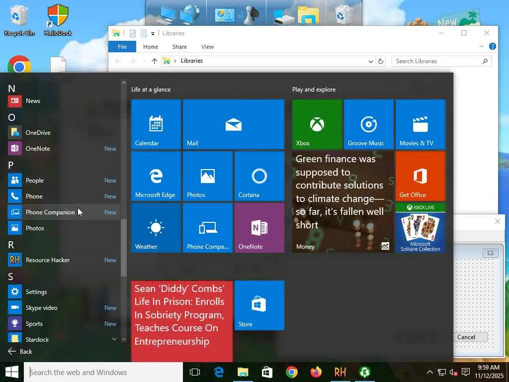Open Explorer help button
Image resolution: width=509 pixels, height=382 pixels.
point(493,46)
